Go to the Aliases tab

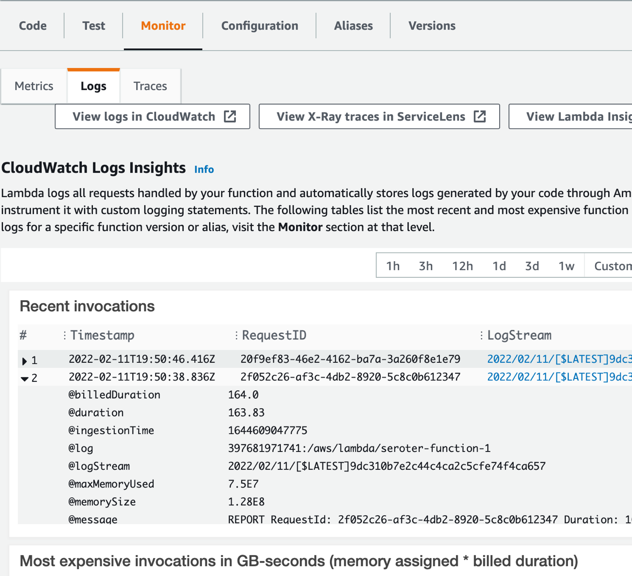[x=353, y=26]
